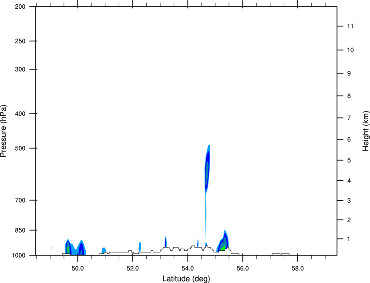Click pressure tick label '850'

[20, 230]
